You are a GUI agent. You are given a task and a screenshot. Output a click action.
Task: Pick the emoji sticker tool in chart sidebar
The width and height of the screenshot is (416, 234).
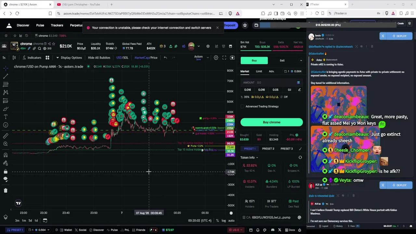6,125
